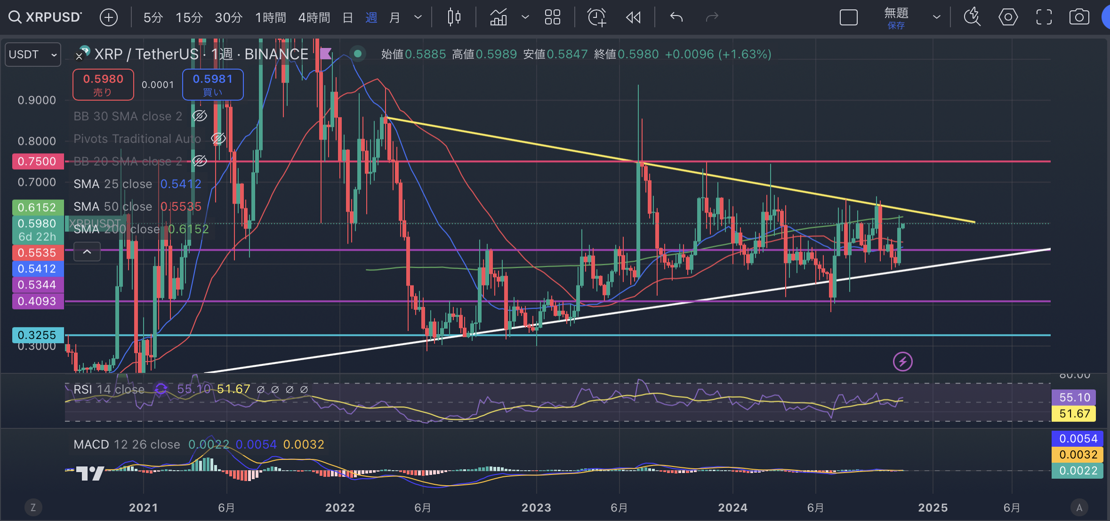
Task: Toggle visibility of BB 20 SMA indicator
Action: (x=200, y=161)
